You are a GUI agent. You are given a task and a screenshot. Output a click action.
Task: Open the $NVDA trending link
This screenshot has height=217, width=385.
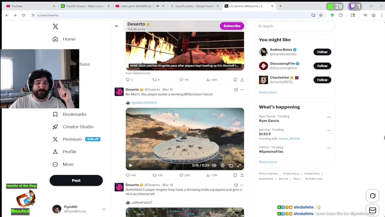294,139
